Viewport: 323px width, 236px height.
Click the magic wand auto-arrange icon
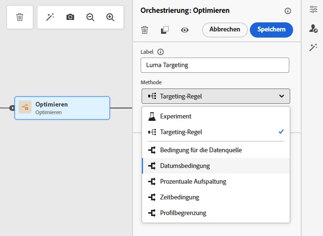pos(50,17)
